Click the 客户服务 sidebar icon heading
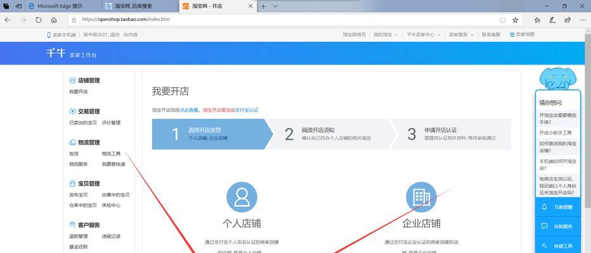The height and width of the screenshot is (253, 591). (84, 225)
